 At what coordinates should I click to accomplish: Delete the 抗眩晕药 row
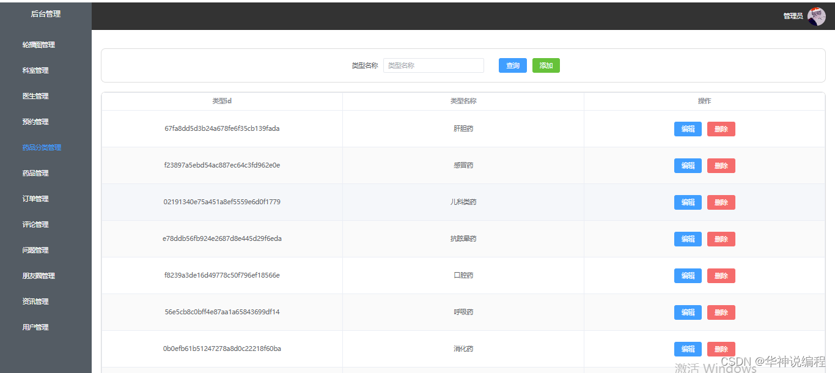point(721,239)
